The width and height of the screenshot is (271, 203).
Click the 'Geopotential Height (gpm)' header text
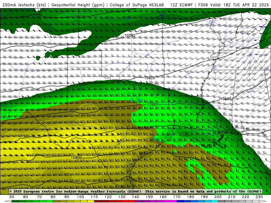tap(78, 5)
